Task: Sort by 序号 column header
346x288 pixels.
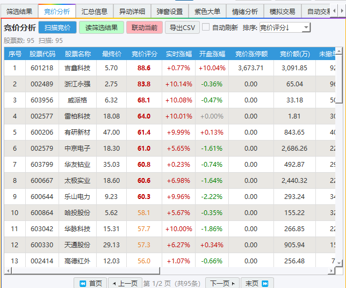Action: (x=15, y=54)
